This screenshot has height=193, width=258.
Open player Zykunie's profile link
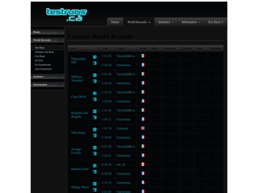[122, 128]
